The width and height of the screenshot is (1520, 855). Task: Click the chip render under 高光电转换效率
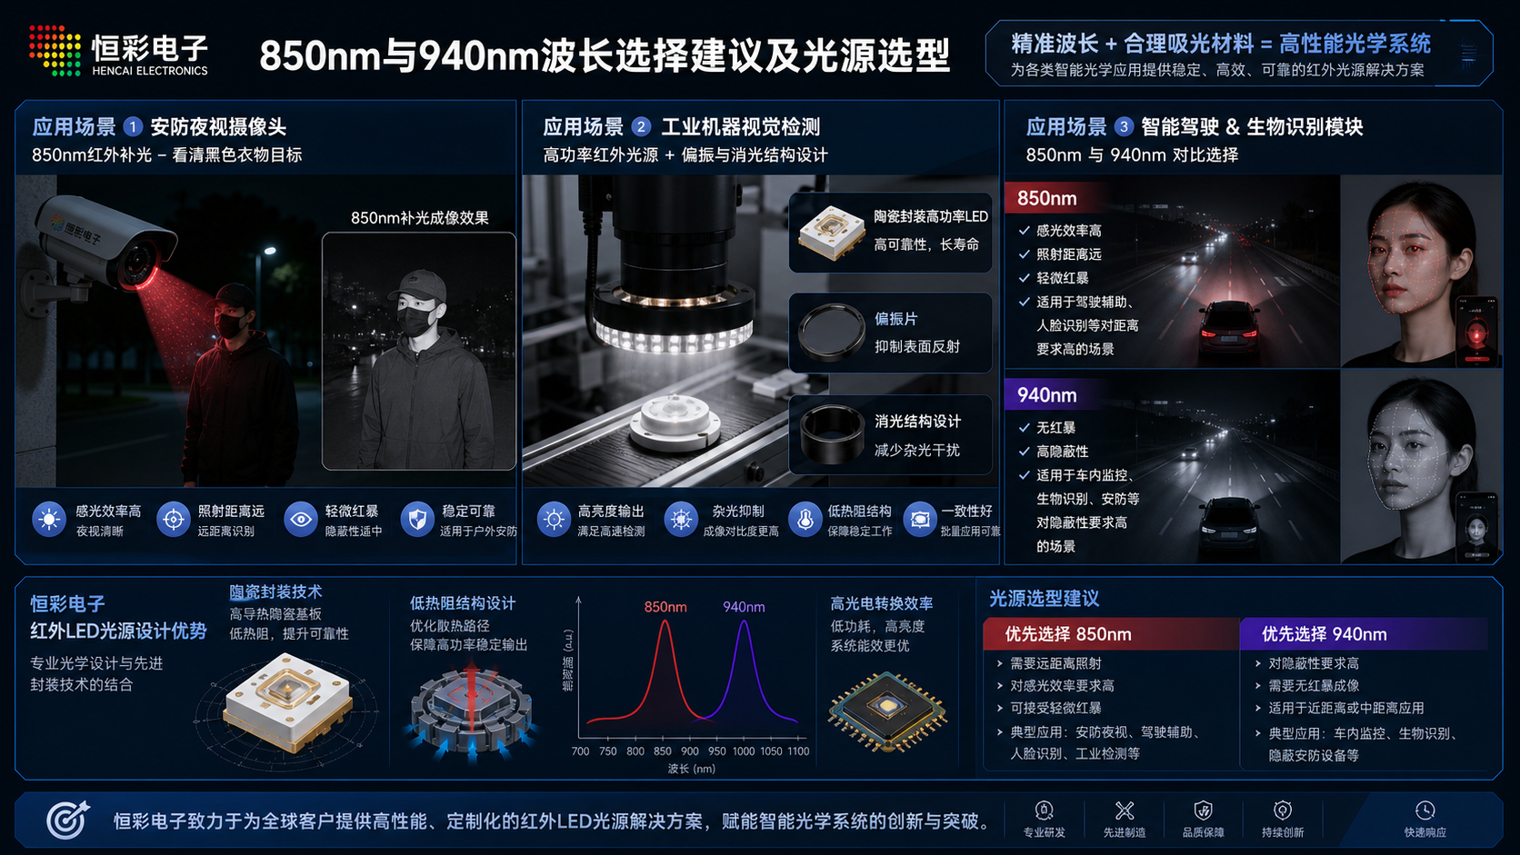tap(886, 711)
